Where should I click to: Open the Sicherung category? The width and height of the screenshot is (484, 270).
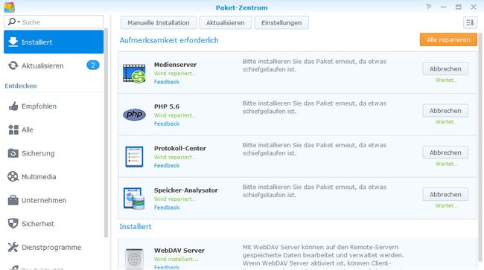coord(54,153)
